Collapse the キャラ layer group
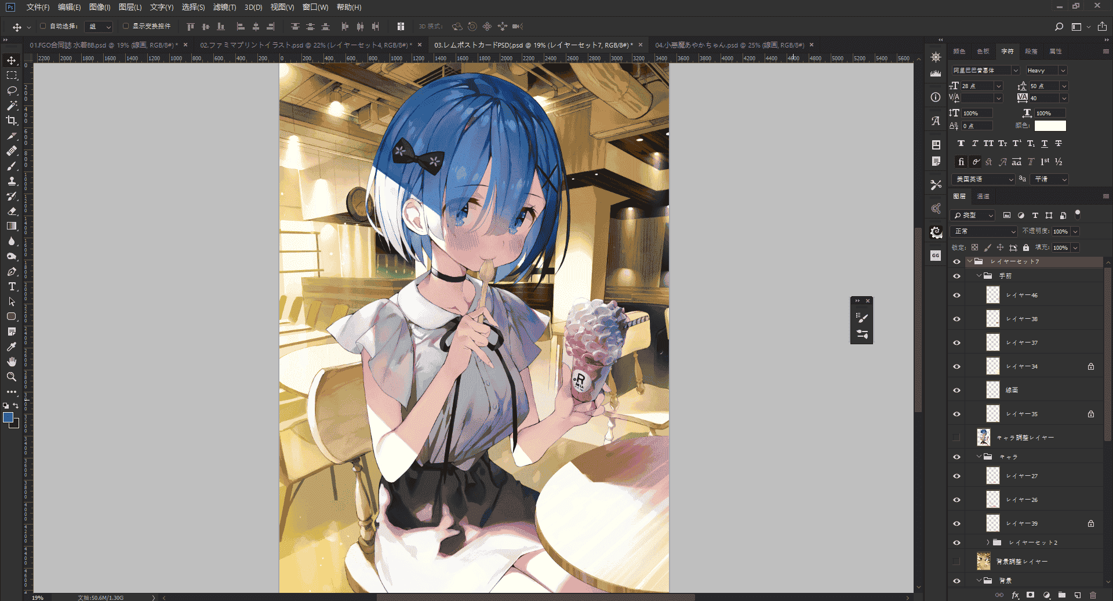 click(979, 457)
